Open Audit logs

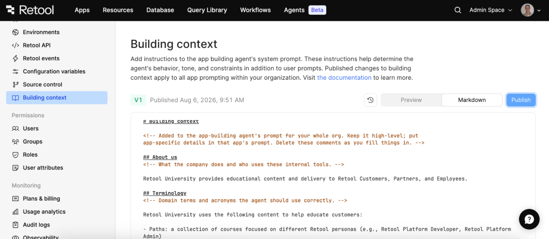pyautogui.click(x=57, y=225)
